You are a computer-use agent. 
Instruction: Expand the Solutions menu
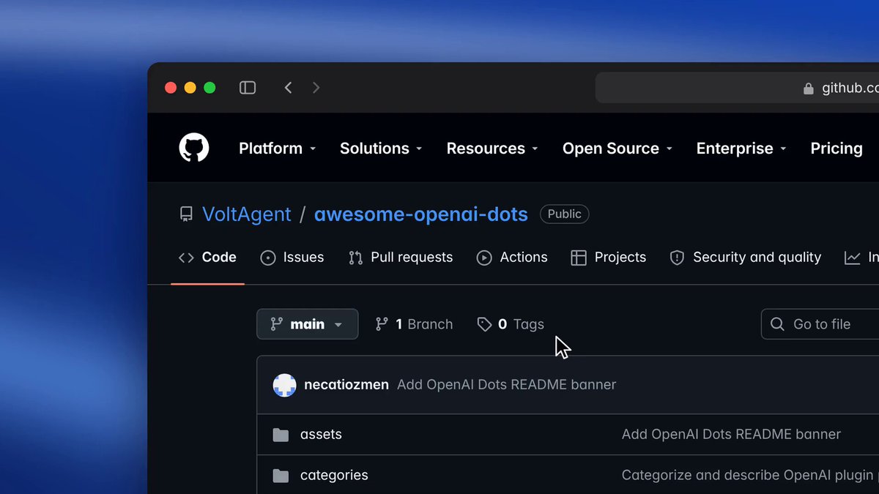pyautogui.click(x=381, y=148)
